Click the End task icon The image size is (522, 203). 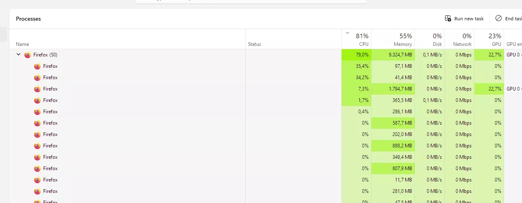[498, 18]
